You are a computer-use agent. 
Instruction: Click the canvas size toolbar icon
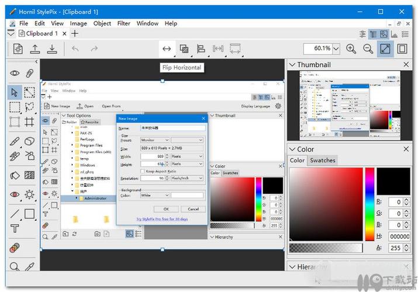pyautogui.click(x=235, y=48)
